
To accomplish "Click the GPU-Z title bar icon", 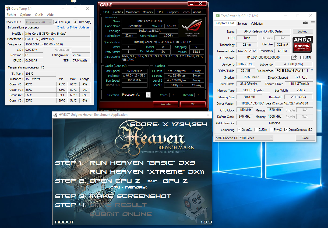I will [217, 16].
